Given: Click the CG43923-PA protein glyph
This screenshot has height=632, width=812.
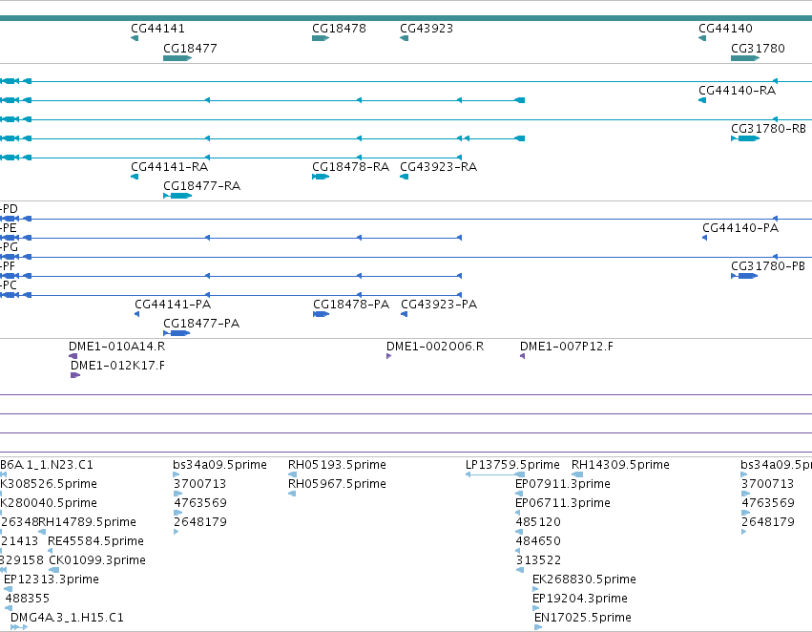Looking at the screenshot, I should click(404, 314).
